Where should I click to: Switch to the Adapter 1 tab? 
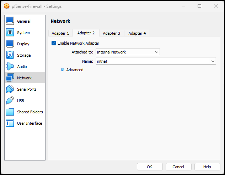(60, 33)
